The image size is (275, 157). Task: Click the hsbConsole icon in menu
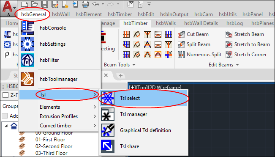(27, 28)
